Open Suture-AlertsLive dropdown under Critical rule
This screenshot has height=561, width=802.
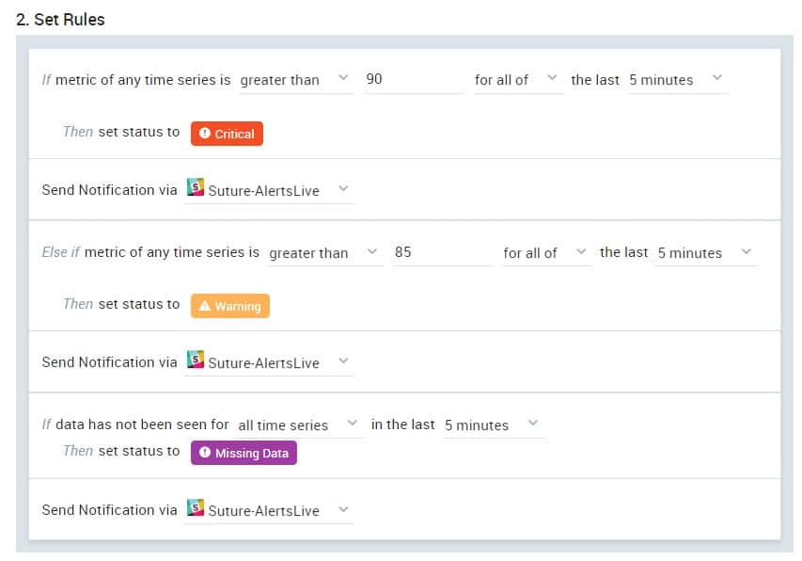[269, 190]
